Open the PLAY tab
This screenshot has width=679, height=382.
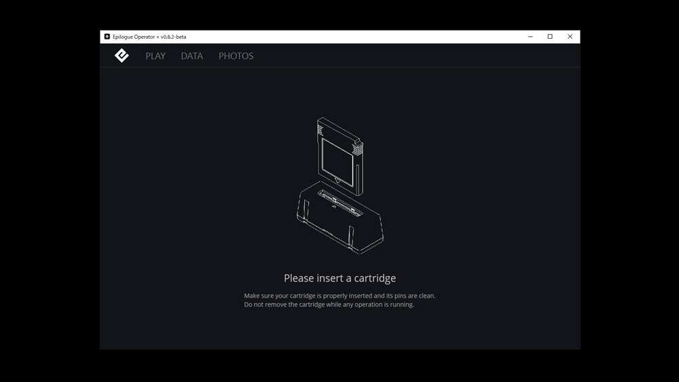155,56
